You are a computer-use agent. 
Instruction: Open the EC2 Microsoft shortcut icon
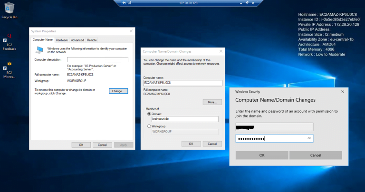(x=9, y=65)
